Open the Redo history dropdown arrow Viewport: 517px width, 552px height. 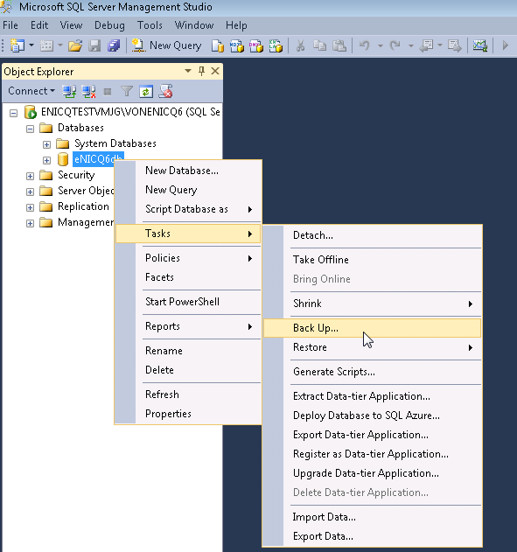410,45
